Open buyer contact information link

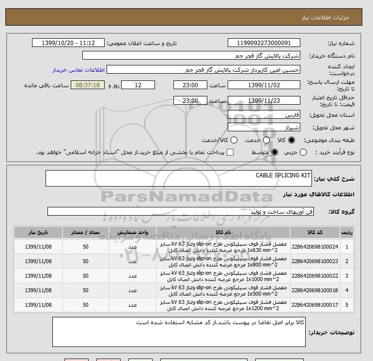click(x=78, y=70)
